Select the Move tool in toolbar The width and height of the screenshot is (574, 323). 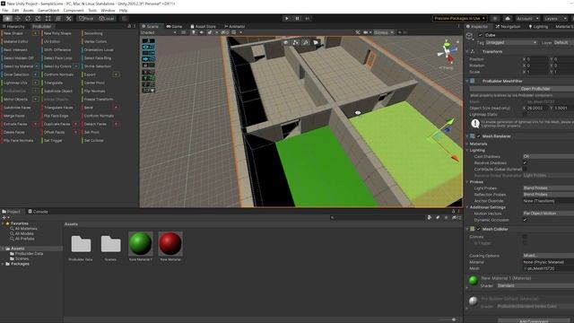click(18, 18)
